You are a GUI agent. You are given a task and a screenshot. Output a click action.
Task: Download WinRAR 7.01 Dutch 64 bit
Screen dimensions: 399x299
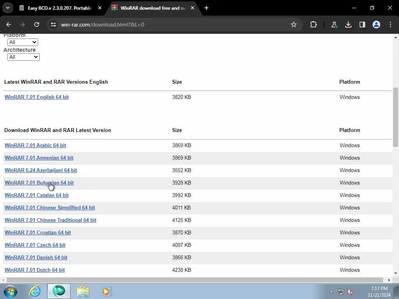(x=35, y=270)
